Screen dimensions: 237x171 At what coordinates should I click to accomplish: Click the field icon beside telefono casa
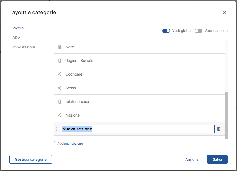click(x=60, y=102)
